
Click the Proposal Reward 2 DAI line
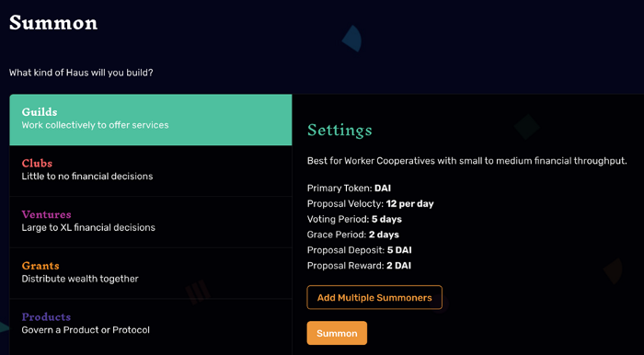tap(359, 266)
